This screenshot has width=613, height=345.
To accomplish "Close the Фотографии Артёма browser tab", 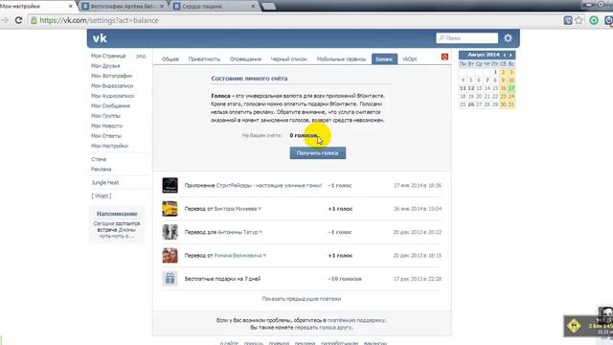I will (162, 7).
